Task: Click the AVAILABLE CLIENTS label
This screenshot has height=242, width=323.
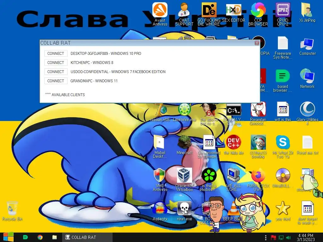Action: [x=68, y=95]
